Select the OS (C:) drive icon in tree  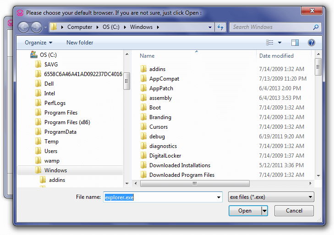point(33,55)
